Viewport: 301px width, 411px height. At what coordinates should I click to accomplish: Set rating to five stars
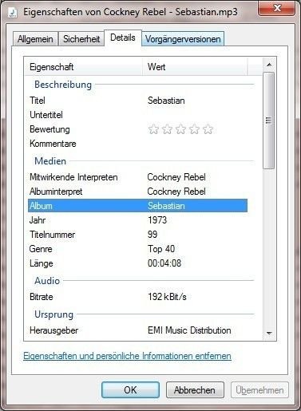[x=208, y=129]
